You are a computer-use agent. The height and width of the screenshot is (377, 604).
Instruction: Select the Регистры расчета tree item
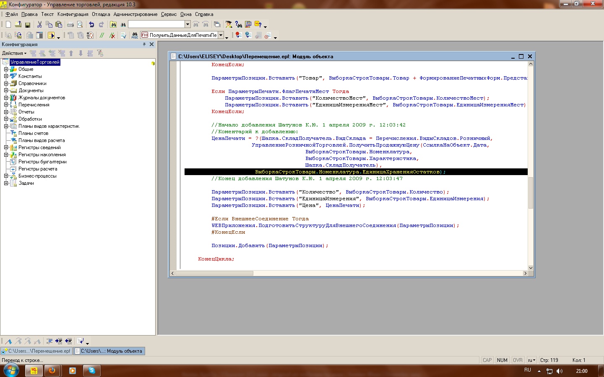tap(38, 169)
